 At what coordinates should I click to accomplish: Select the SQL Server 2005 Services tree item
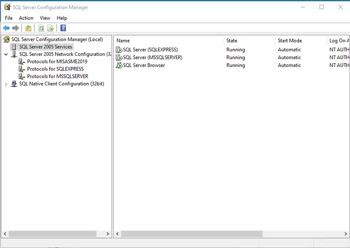coord(46,47)
